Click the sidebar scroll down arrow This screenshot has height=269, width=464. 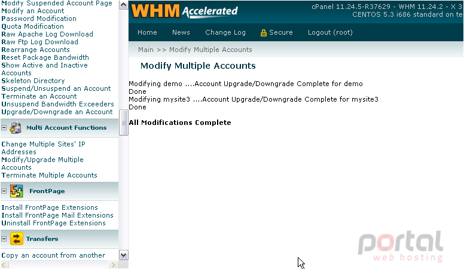[x=123, y=255]
